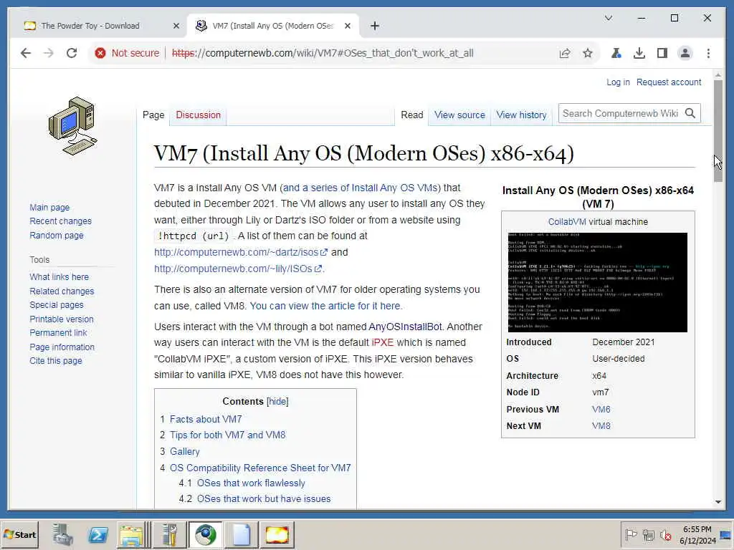Click Request account link
Screen dimensions: 734x550
(669, 82)
